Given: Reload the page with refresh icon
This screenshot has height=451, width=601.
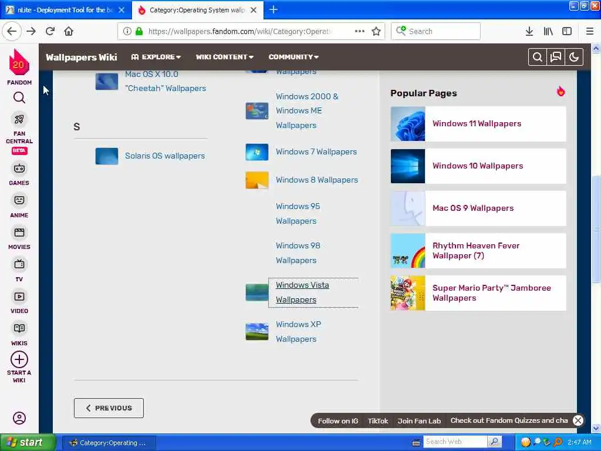Looking at the screenshot, I should click(50, 31).
